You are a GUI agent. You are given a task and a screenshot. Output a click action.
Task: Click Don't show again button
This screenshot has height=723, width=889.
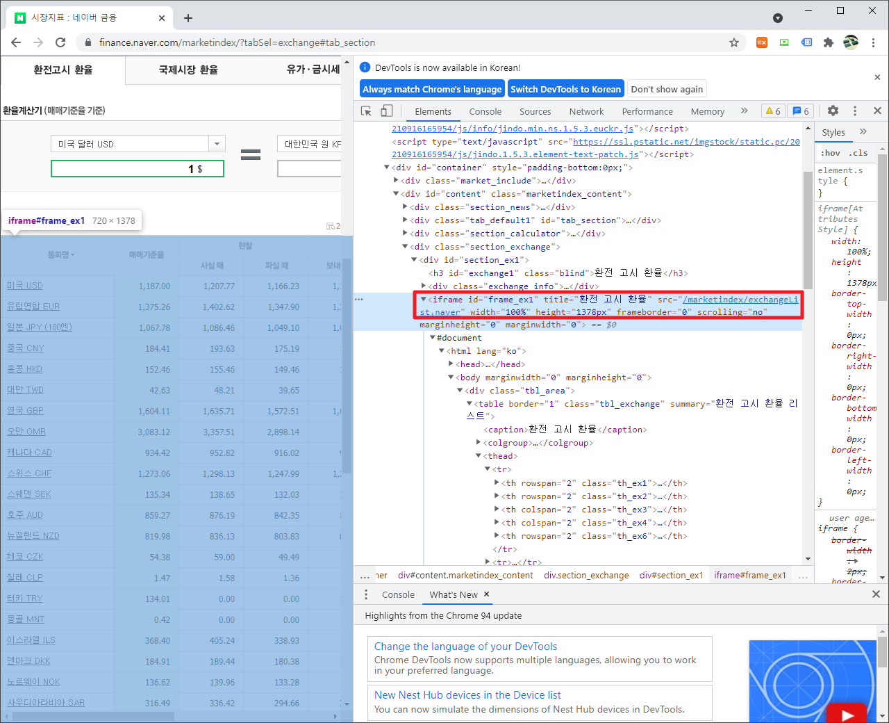click(667, 89)
